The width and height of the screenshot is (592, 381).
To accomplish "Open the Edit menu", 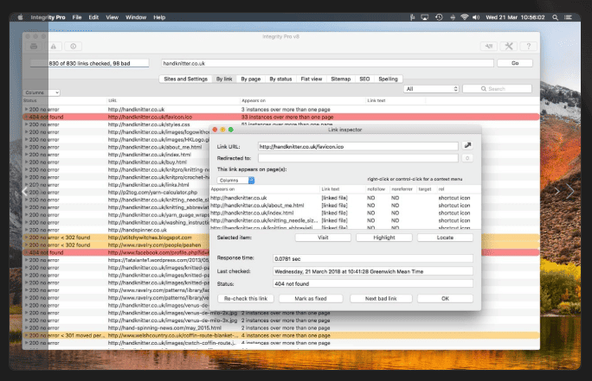I will 93,17.
